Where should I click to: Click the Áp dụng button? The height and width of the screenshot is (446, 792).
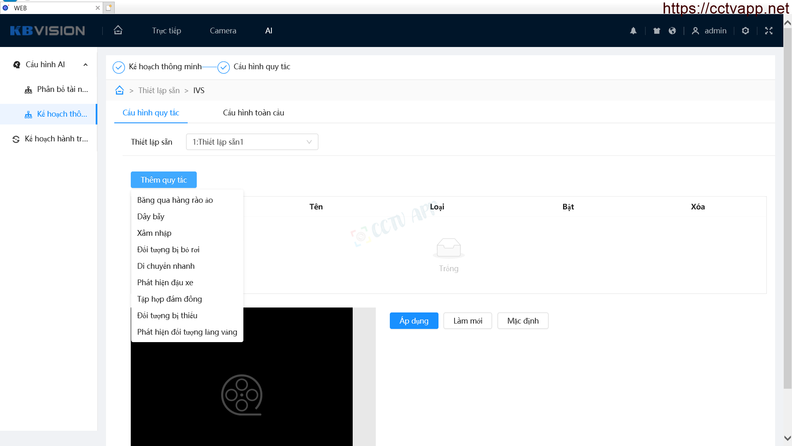(x=414, y=321)
